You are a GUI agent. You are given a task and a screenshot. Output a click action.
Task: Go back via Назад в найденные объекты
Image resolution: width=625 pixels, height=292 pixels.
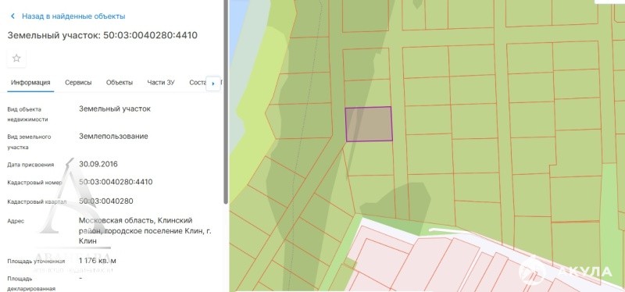[73, 16]
